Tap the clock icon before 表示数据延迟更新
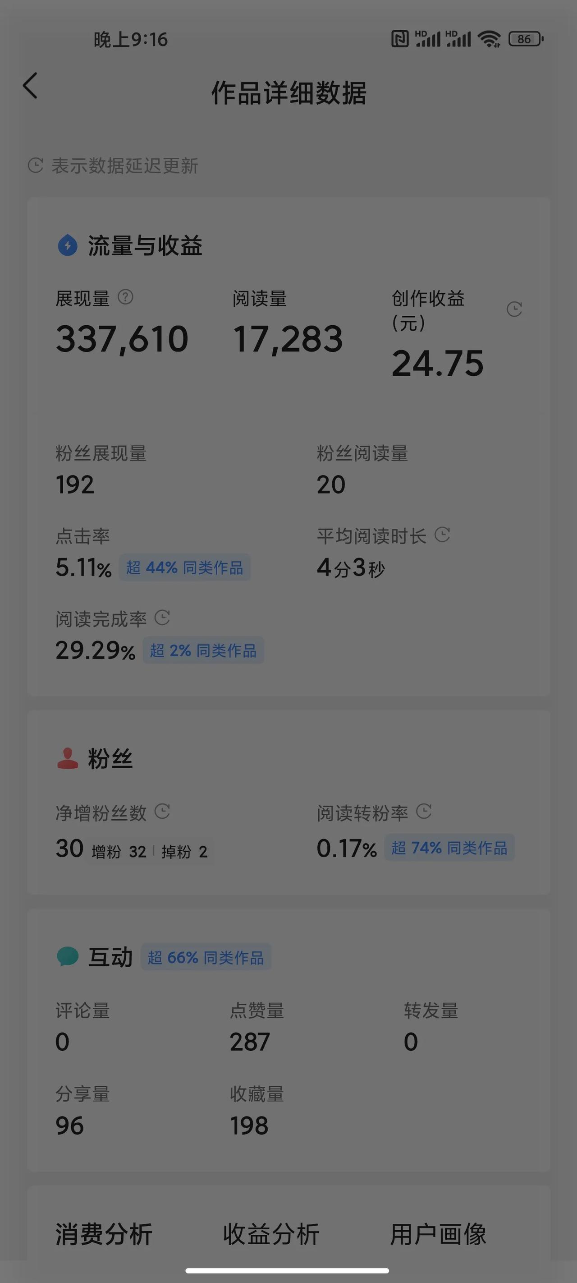 pos(35,166)
